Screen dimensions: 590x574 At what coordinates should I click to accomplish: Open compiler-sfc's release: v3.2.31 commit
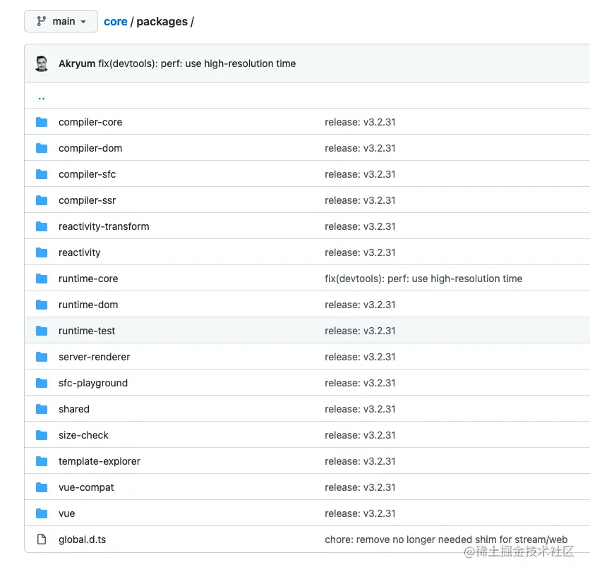point(360,174)
